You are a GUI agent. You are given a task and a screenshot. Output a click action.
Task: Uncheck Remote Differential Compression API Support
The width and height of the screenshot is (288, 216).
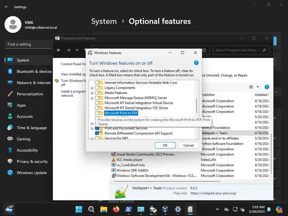pyautogui.click(x=97, y=133)
